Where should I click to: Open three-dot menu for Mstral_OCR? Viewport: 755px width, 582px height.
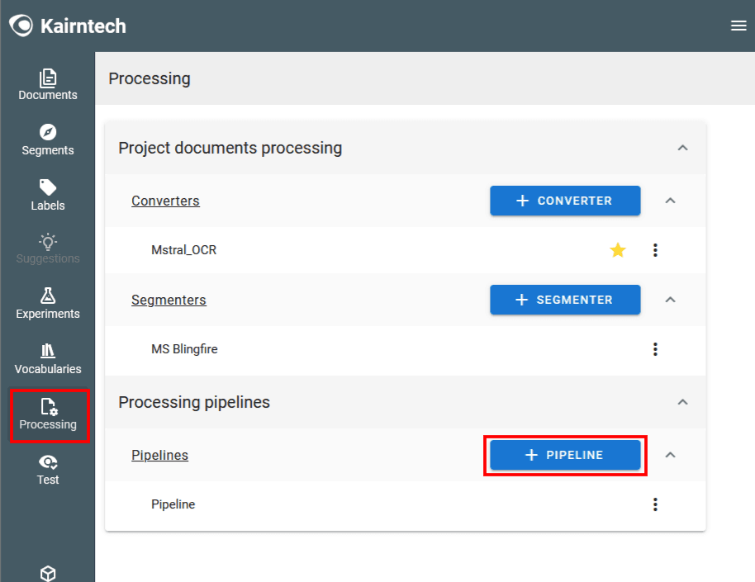click(655, 250)
